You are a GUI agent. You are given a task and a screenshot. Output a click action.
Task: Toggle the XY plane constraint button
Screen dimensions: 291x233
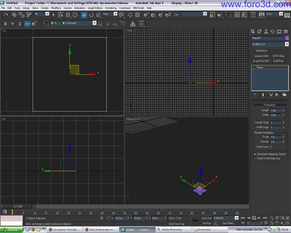click(27, 24)
